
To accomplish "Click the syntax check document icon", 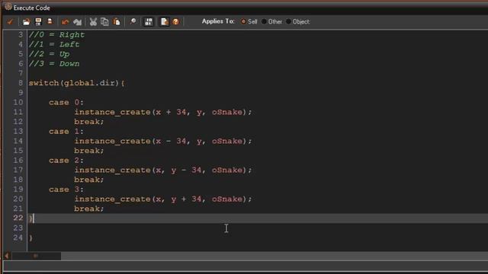I will tap(165, 22).
